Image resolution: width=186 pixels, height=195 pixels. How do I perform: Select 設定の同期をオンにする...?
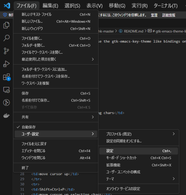[139, 141]
